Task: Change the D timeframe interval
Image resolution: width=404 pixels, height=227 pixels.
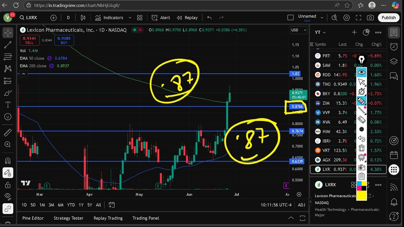Action: click(x=68, y=18)
